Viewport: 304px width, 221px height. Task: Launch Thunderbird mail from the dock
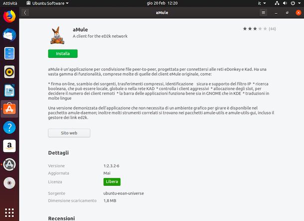(x=9, y=35)
